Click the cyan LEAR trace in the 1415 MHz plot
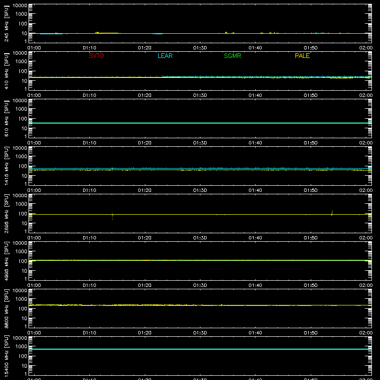 (200, 168)
